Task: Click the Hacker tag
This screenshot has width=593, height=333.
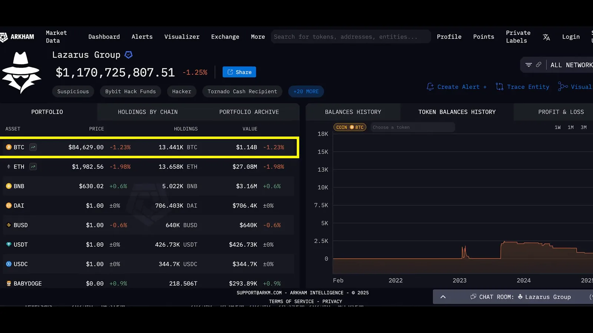Action: tap(182, 91)
